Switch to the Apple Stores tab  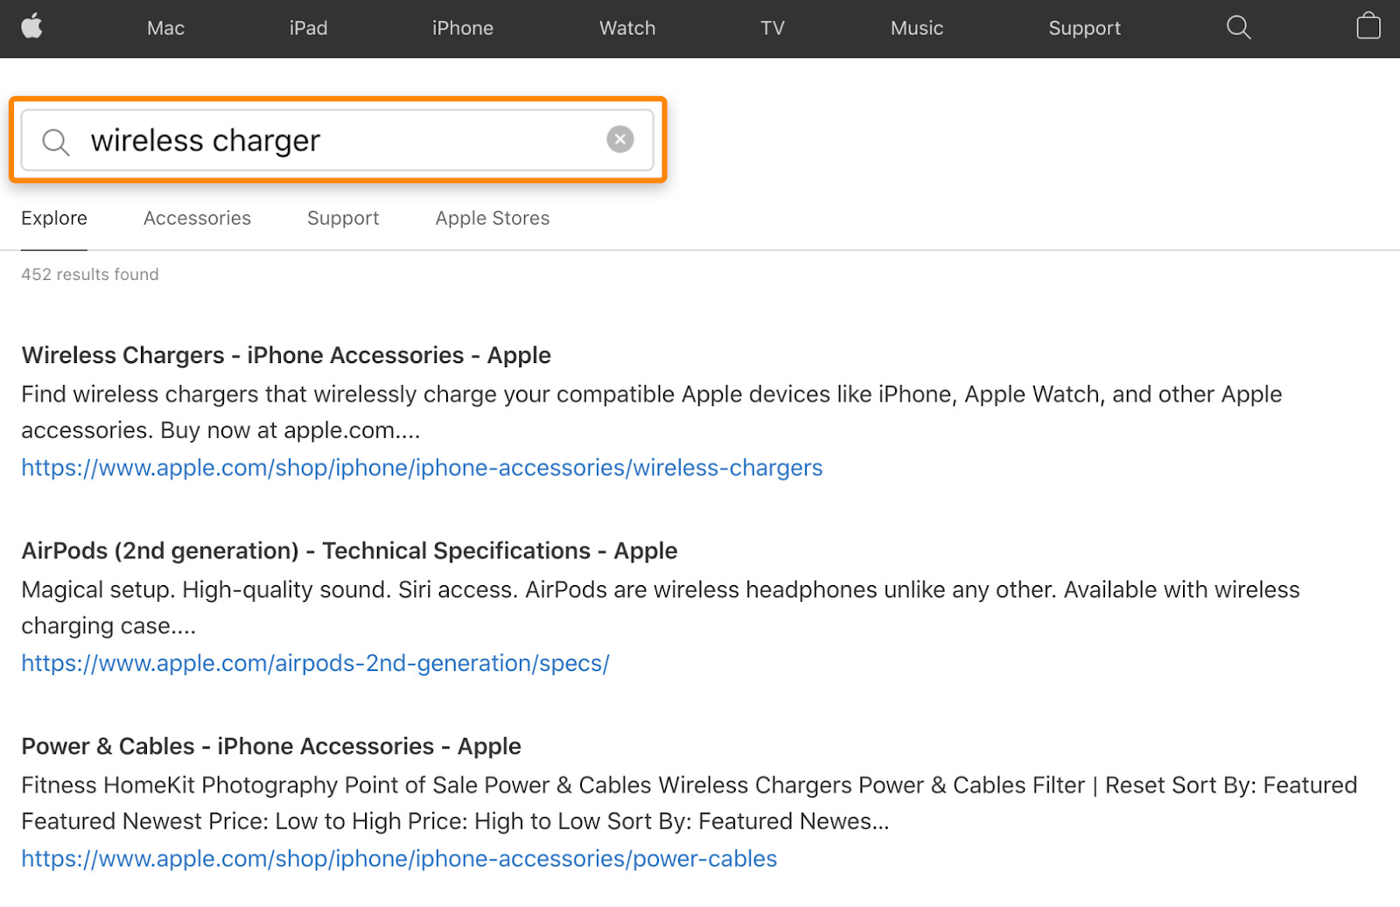[492, 218]
